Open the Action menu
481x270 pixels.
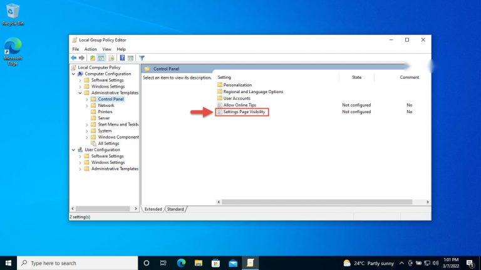pos(90,49)
